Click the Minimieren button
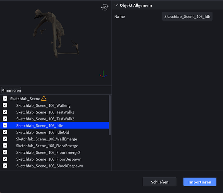The image size is (223, 193). [x=11, y=90]
